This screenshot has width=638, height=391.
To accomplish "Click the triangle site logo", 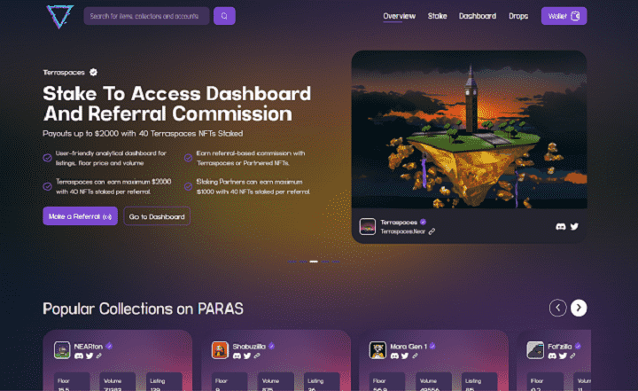I will 60,16.
